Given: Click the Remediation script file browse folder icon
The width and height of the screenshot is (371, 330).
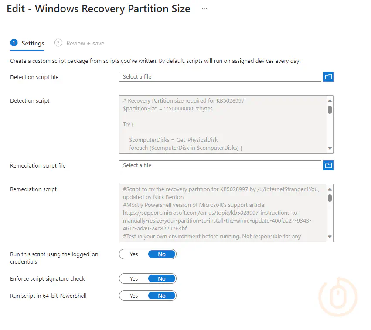Looking at the screenshot, I should coord(328,165).
